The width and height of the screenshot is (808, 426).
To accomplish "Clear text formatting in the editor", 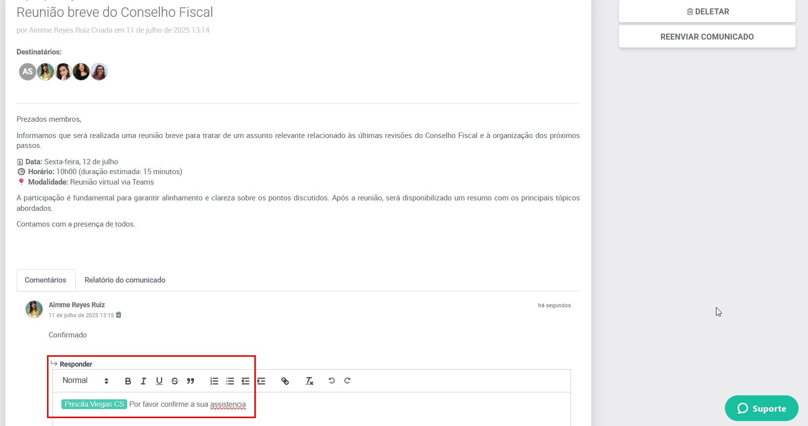I will pyautogui.click(x=309, y=381).
